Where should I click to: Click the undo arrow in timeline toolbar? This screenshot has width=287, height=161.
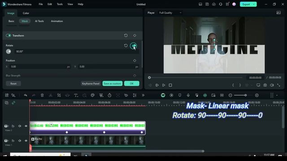pos(26,95)
